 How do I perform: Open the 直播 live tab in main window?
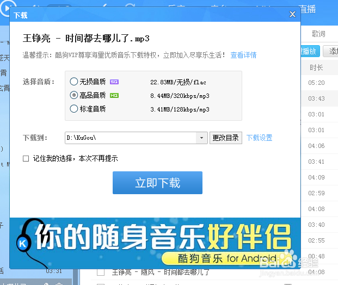[x=308, y=9]
